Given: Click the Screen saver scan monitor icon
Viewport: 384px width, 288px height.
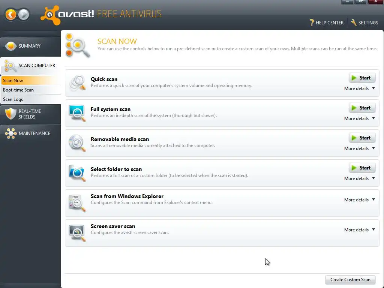Looking at the screenshot, I should tap(77, 233).
